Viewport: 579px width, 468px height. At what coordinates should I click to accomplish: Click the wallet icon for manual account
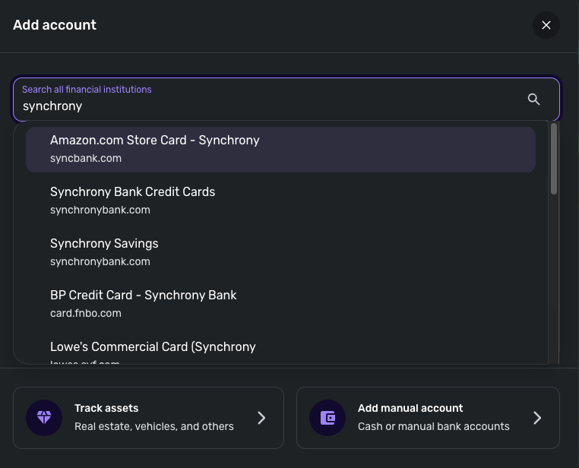[x=327, y=417]
